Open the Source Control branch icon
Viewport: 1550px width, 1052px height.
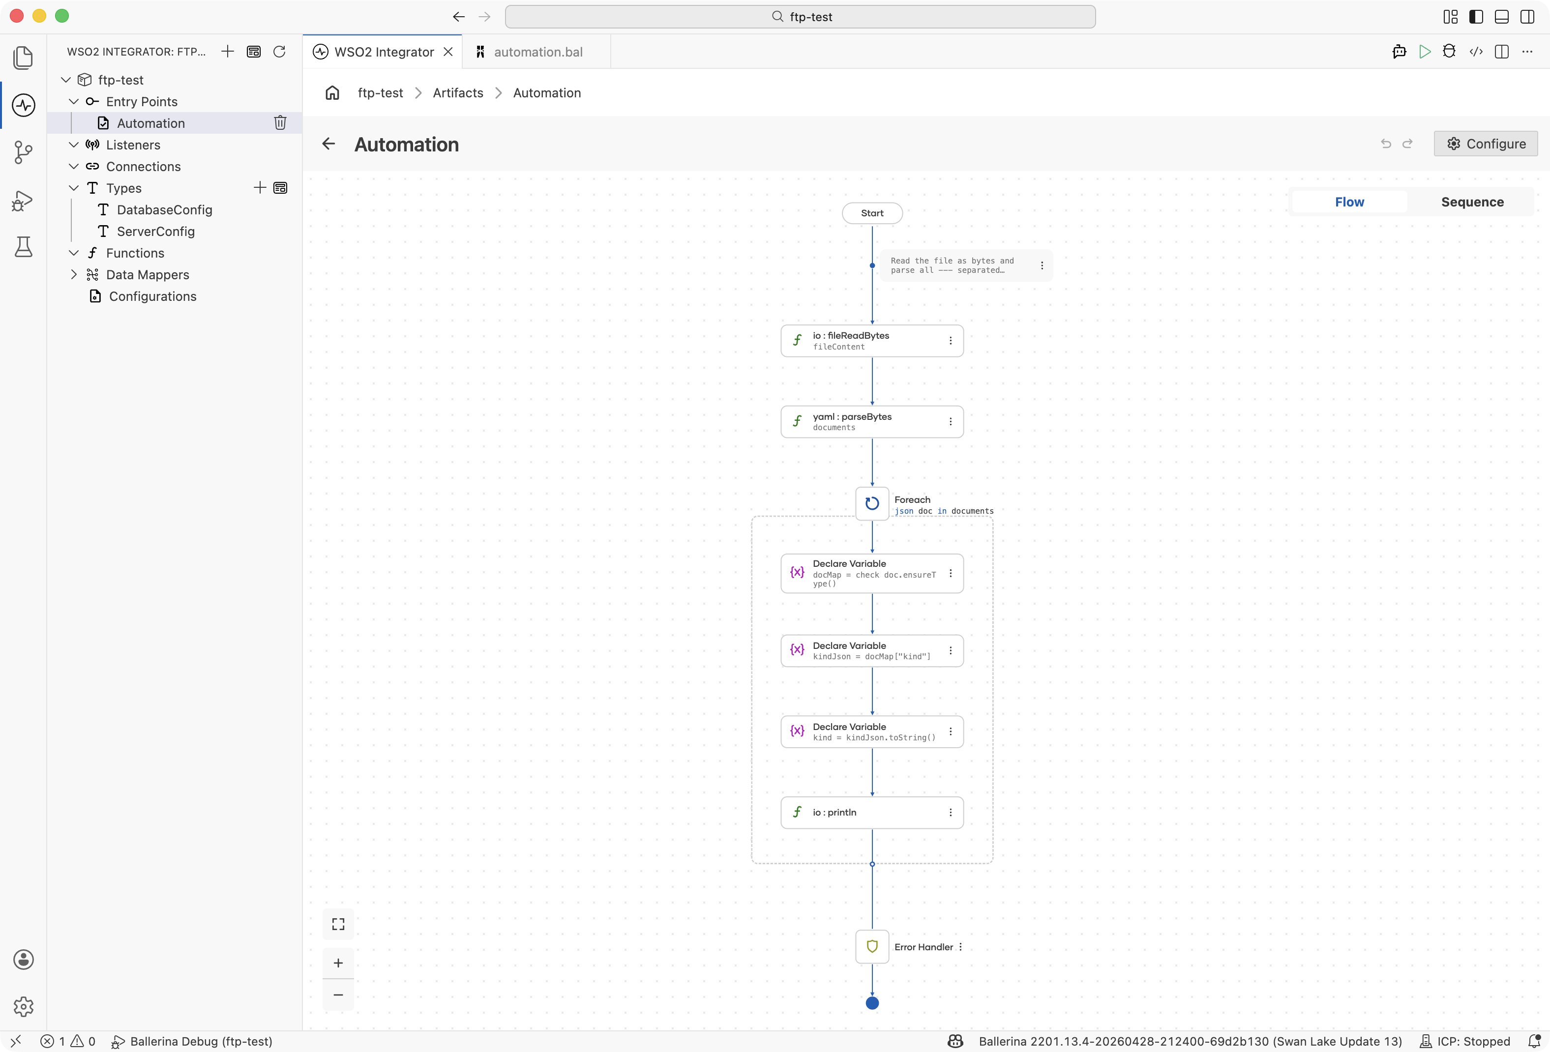[x=23, y=152]
